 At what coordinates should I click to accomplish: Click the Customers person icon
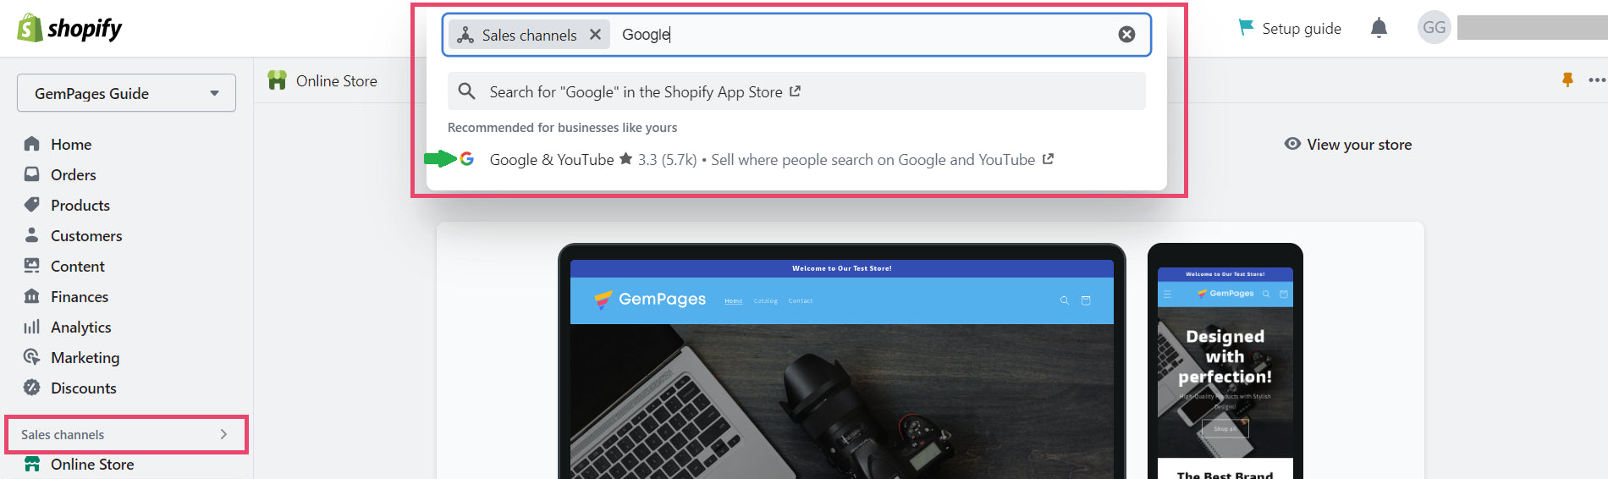coord(32,235)
